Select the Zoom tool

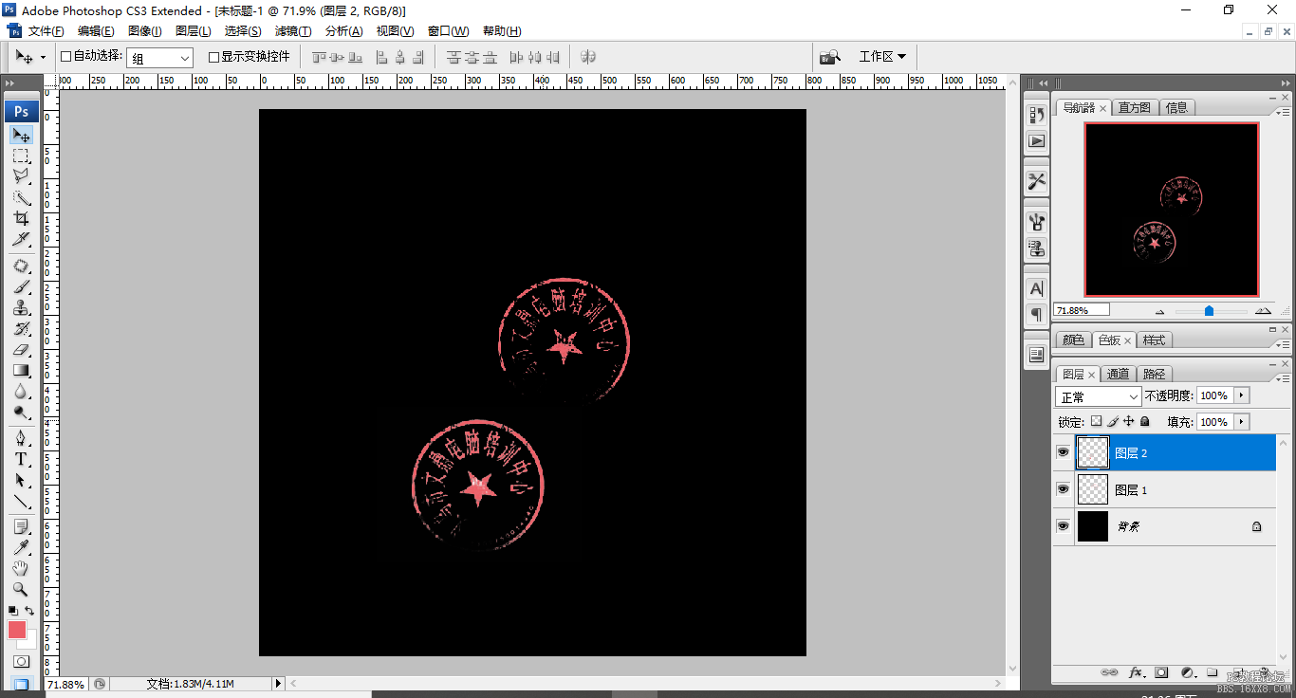coord(21,590)
